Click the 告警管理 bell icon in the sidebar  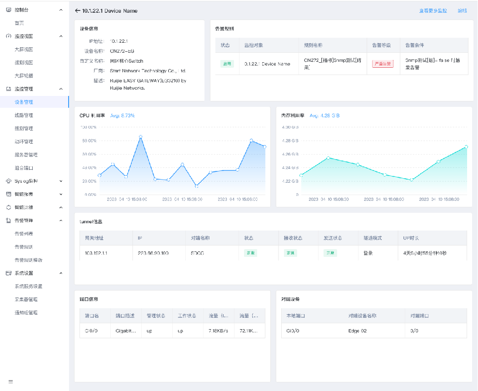[x=9, y=221]
